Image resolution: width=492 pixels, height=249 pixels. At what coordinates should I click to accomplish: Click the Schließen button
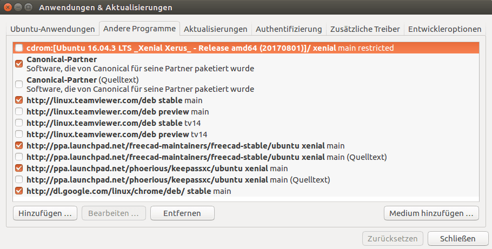click(x=458, y=239)
